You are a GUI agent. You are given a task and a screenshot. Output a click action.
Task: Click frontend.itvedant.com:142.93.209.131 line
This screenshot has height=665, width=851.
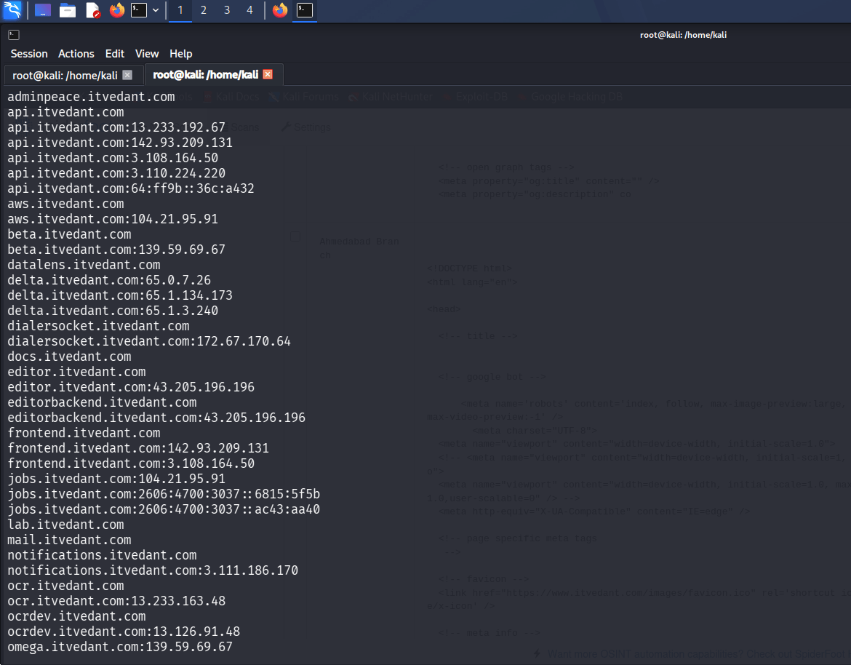click(x=138, y=448)
